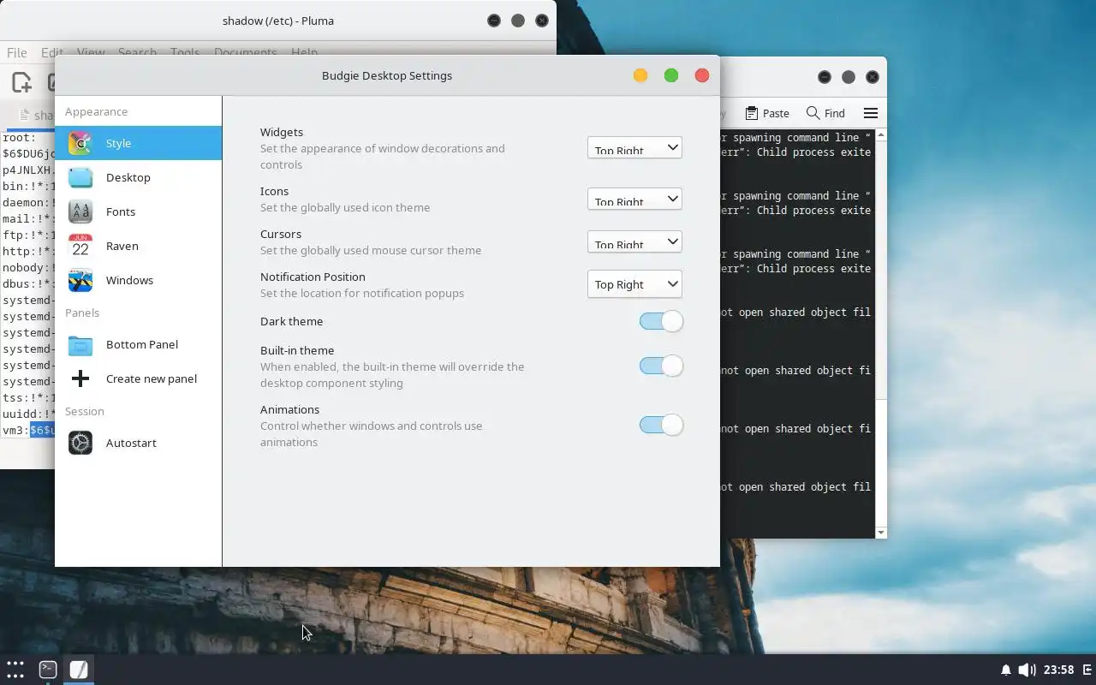Click the terminal scrollbar down arrow
Image resolution: width=1096 pixels, height=685 pixels.
coord(881,533)
